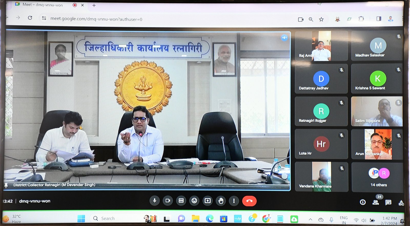Click the address bar URL field
This screenshot has width=410, height=226.
click(x=96, y=19)
